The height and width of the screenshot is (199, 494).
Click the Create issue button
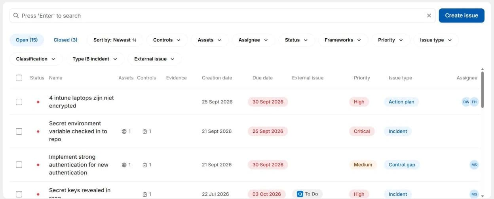pyautogui.click(x=462, y=15)
